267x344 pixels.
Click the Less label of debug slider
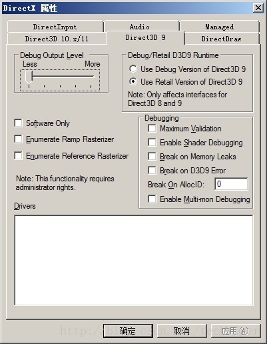[x=30, y=64]
